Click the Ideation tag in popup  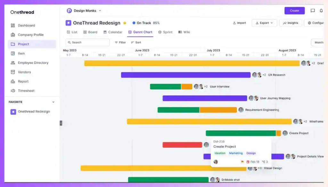[220, 153]
